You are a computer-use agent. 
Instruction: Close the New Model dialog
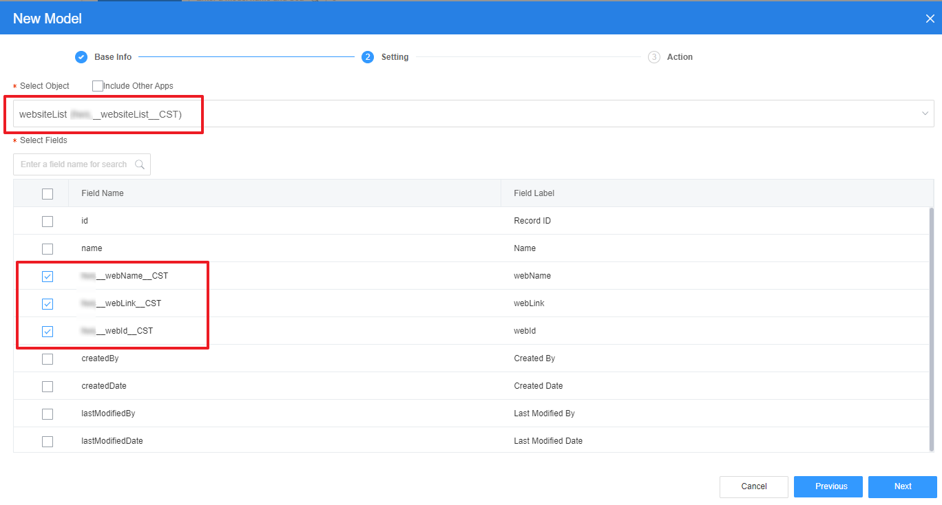point(930,19)
